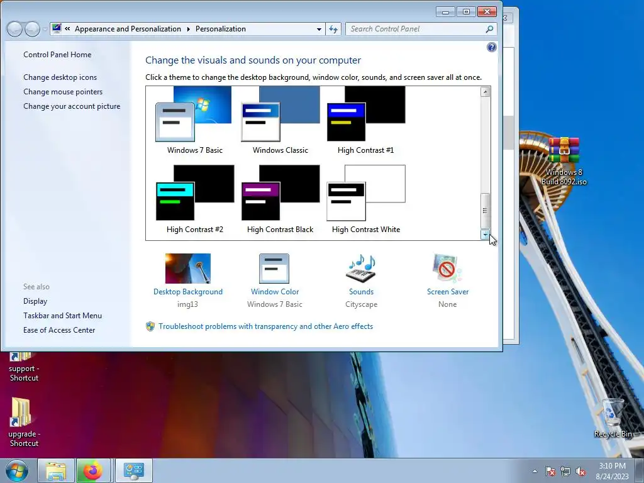Open the Start menu orb
644x483 pixels.
coord(17,470)
